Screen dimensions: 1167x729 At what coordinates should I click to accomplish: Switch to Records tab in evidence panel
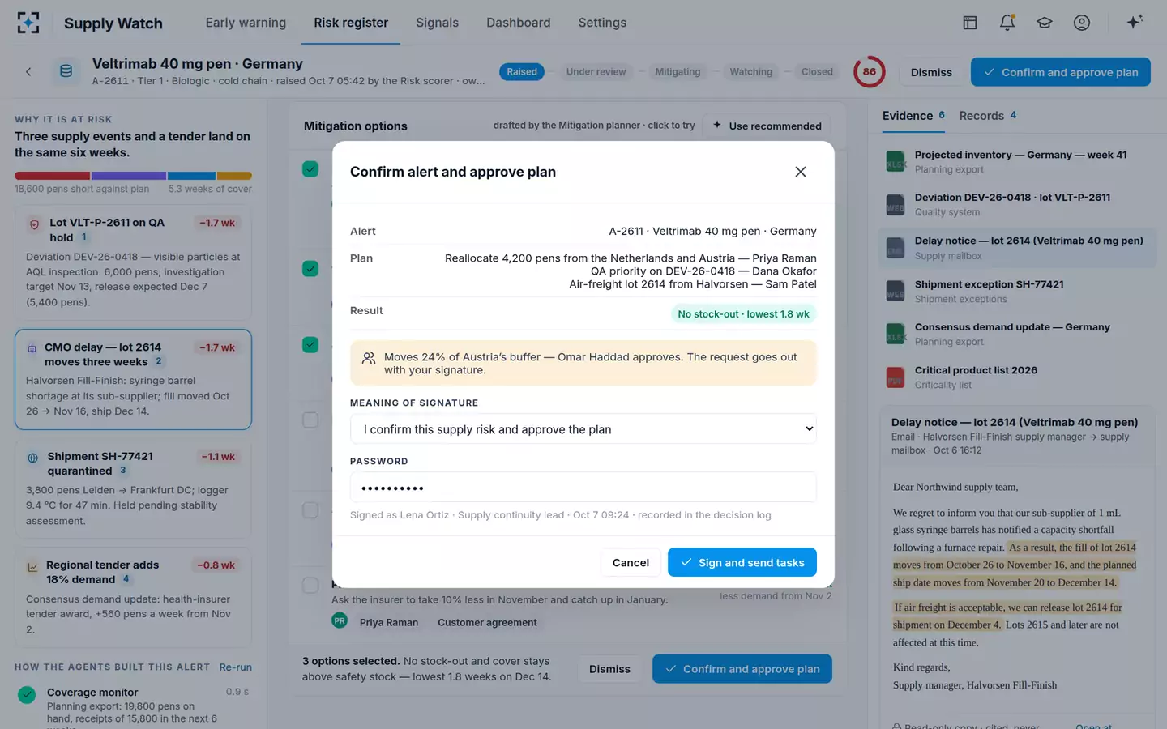[988, 116]
